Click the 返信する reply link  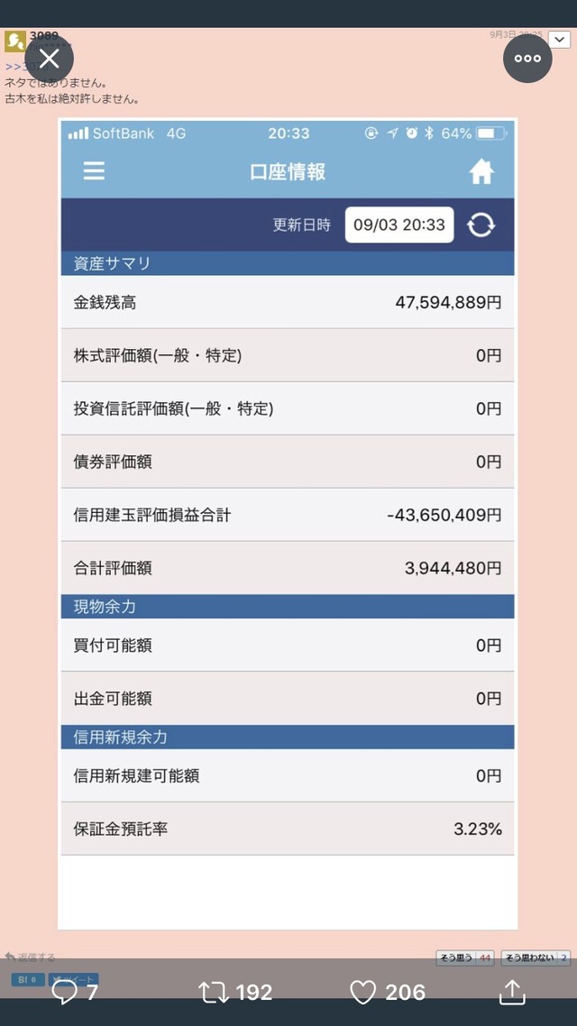click(30, 957)
